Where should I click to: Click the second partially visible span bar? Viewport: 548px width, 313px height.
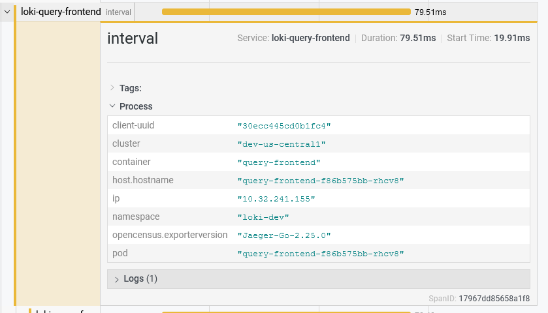pos(285,312)
